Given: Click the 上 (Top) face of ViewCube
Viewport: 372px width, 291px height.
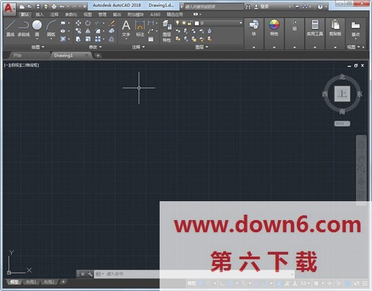Looking at the screenshot, I should pos(342,94).
